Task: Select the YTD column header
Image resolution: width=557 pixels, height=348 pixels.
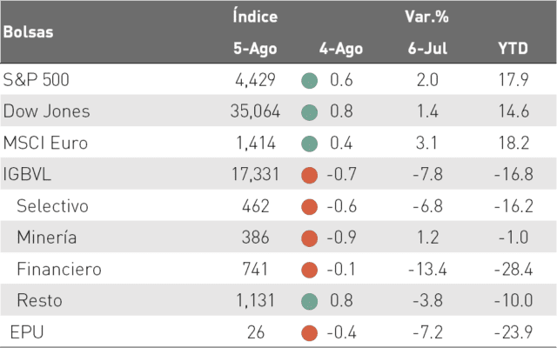Action: tap(513, 49)
